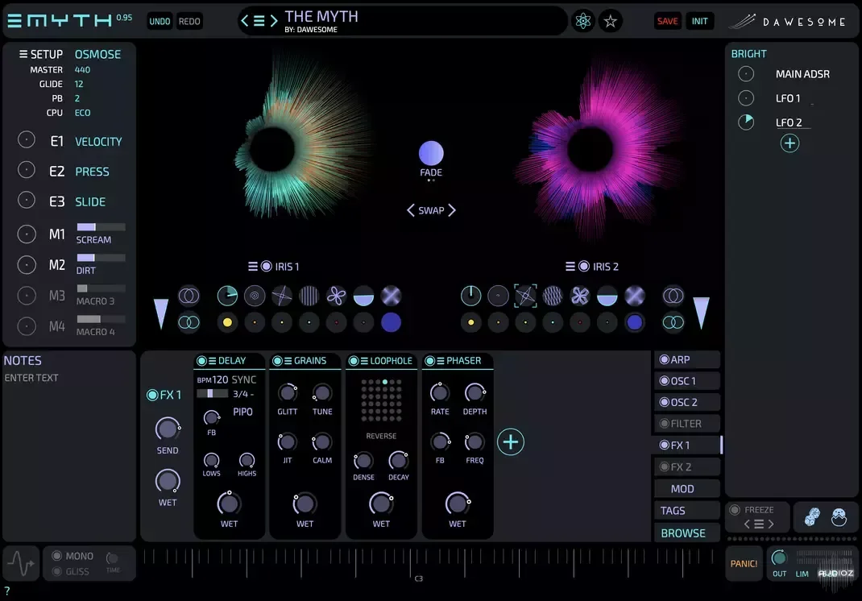Viewport: 862px width, 601px height.
Task: Select the flower-shaped Iris 1 effect icon
Action: coord(337,296)
